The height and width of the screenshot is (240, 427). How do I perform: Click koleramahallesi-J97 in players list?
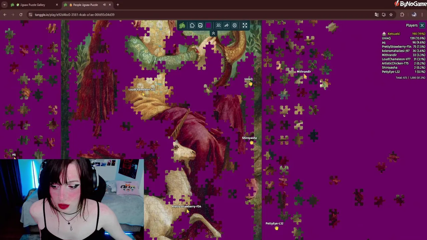[396, 51]
